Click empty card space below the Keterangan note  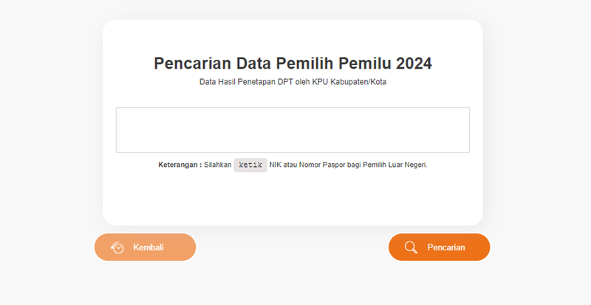(293, 198)
